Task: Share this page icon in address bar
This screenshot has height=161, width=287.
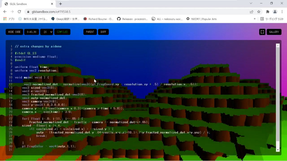Action: (251, 12)
